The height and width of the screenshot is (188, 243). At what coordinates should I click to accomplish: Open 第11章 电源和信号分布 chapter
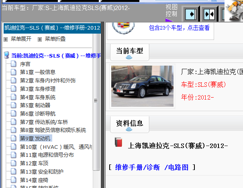47,155
